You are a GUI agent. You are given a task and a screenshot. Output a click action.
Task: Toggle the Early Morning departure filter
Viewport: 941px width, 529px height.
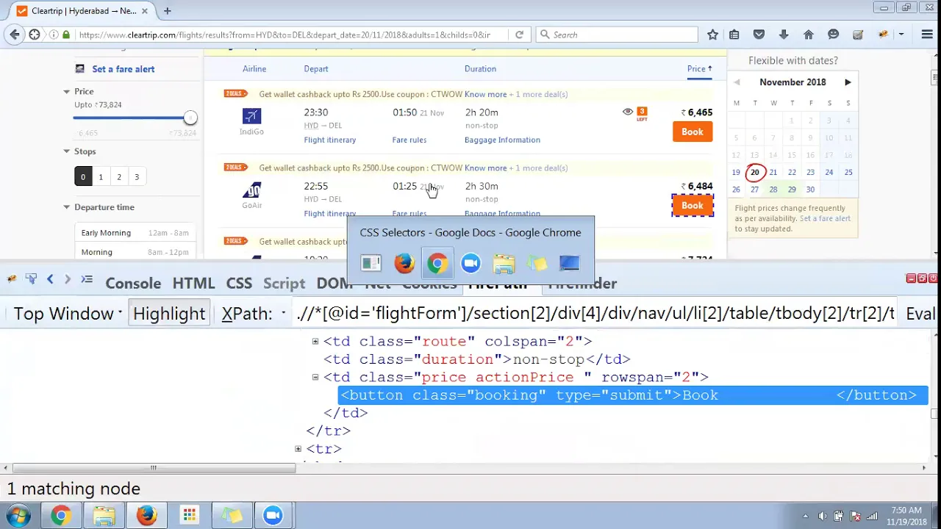point(135,233)
